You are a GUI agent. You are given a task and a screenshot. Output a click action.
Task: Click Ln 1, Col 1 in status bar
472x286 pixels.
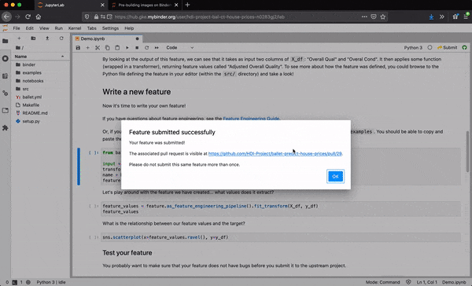click(426, 282)
